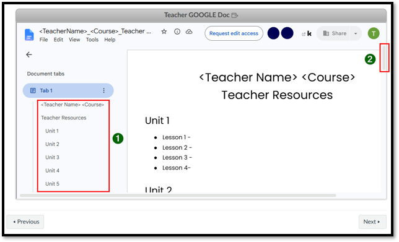The height and width of the screenshot is (242, 399).
Task: Click the back arrow in tabs panel
Action: pos(29,54)
